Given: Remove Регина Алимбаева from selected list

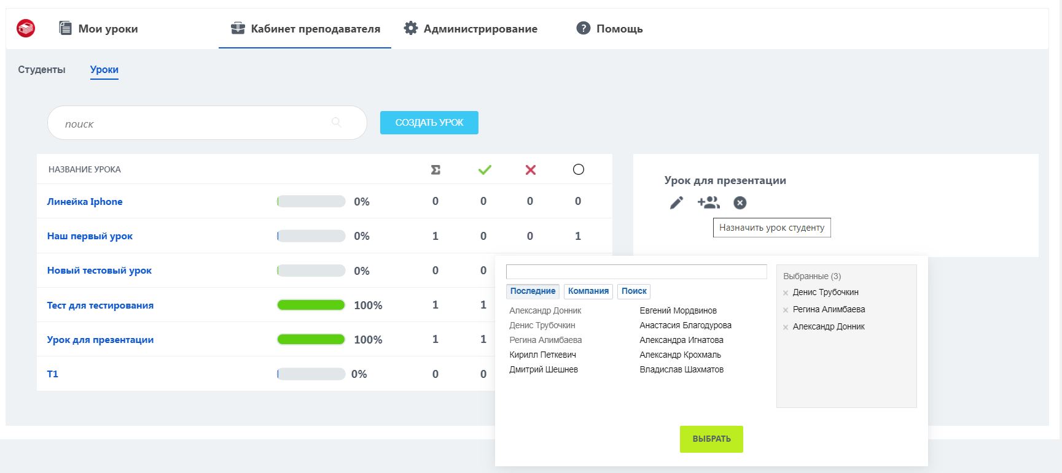Looking at the screenshot, I should 786,310.
